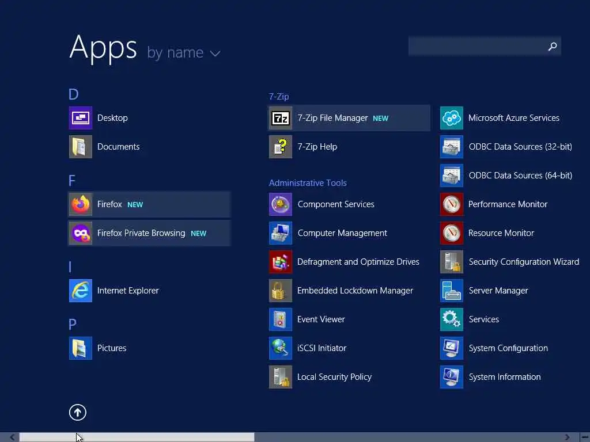Open the Documents folder icon
Image resolution: width=590 pixels, height=442 pixels.
[81, 147]
